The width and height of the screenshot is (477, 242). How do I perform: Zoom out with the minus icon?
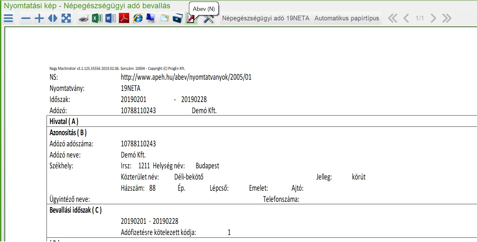point(26,18)
